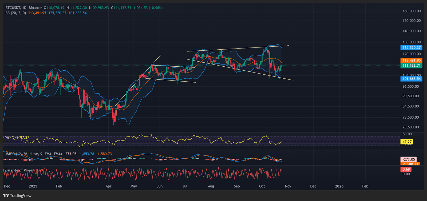
Task: Click the 160,000.00 price axis label
Action: coord(411,11)
